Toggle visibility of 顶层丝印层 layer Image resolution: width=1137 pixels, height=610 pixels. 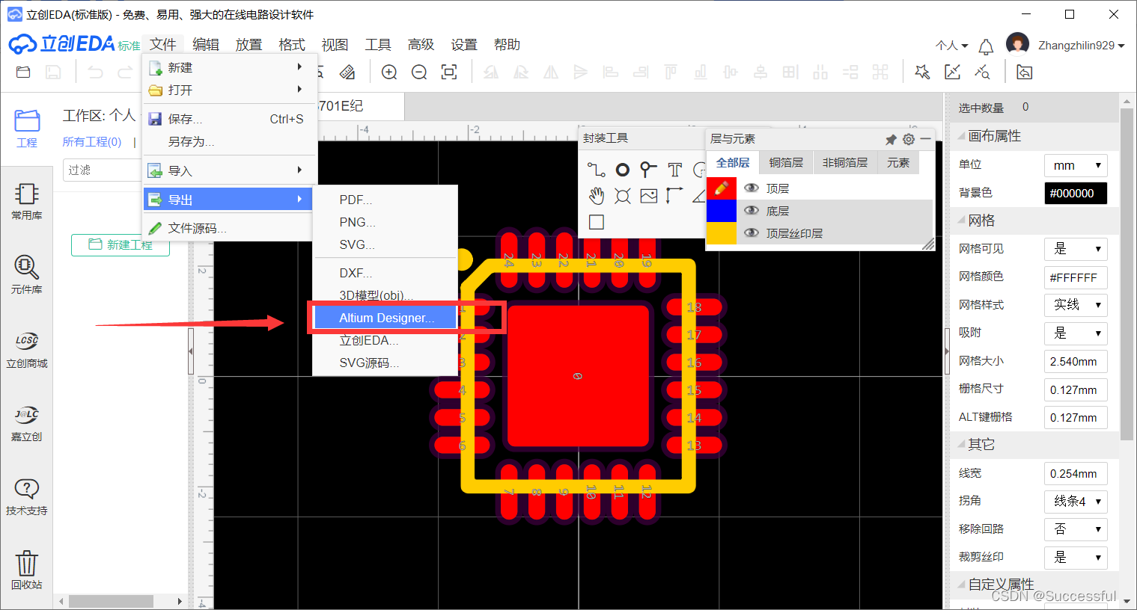[x=752, y=233]
